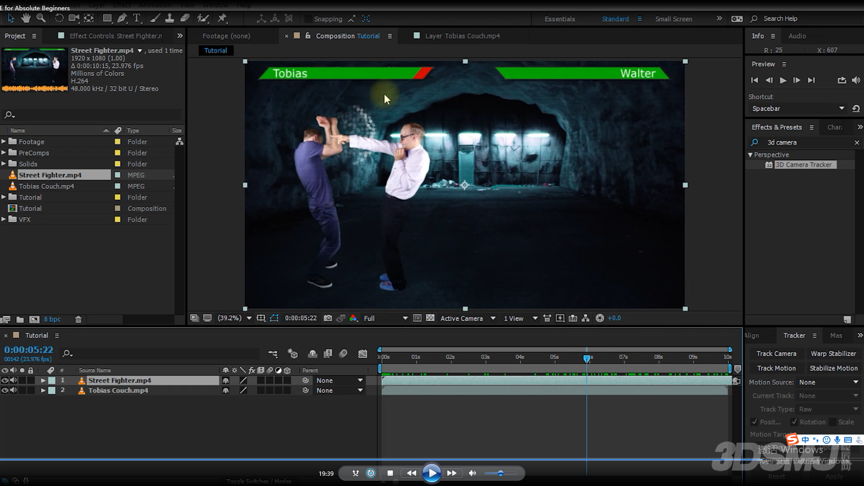Expand Street Fighter.mp4 layer properties
The image size is (864, 486).
43,380
